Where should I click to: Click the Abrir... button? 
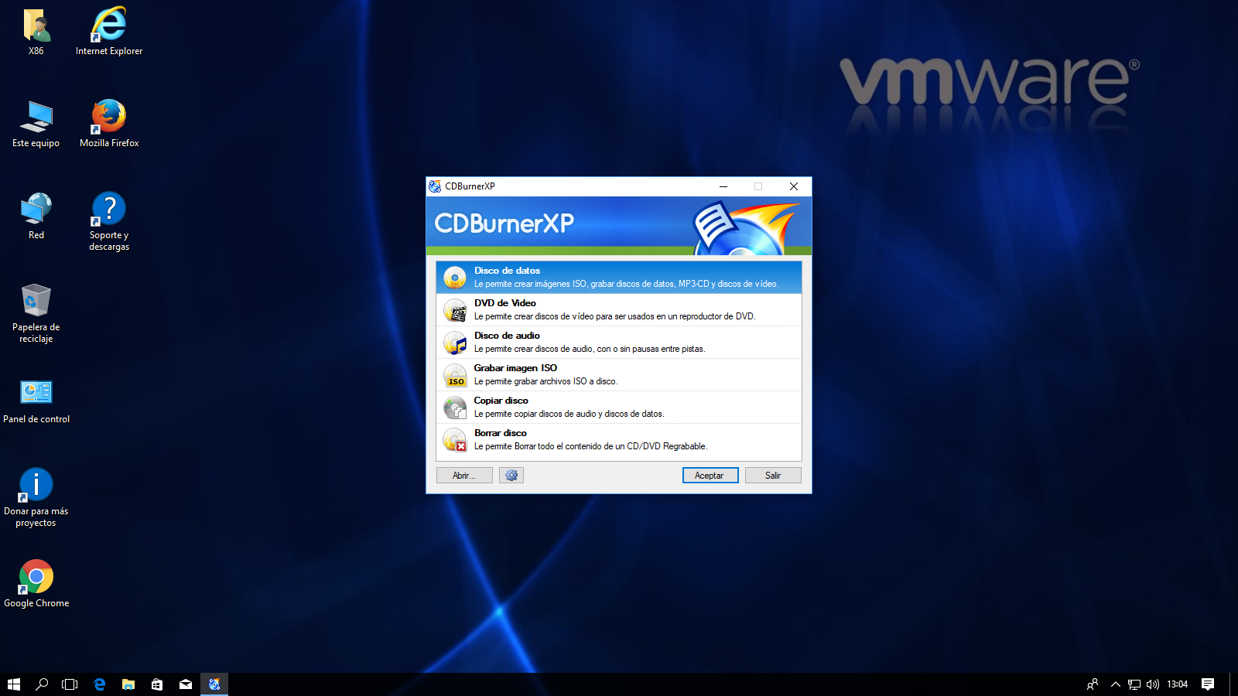464,476
